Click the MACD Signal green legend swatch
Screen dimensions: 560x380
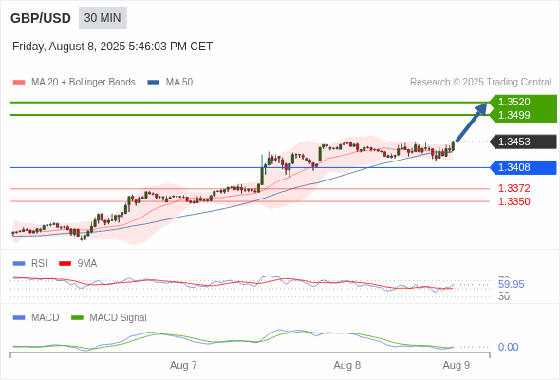coord(77,317)
